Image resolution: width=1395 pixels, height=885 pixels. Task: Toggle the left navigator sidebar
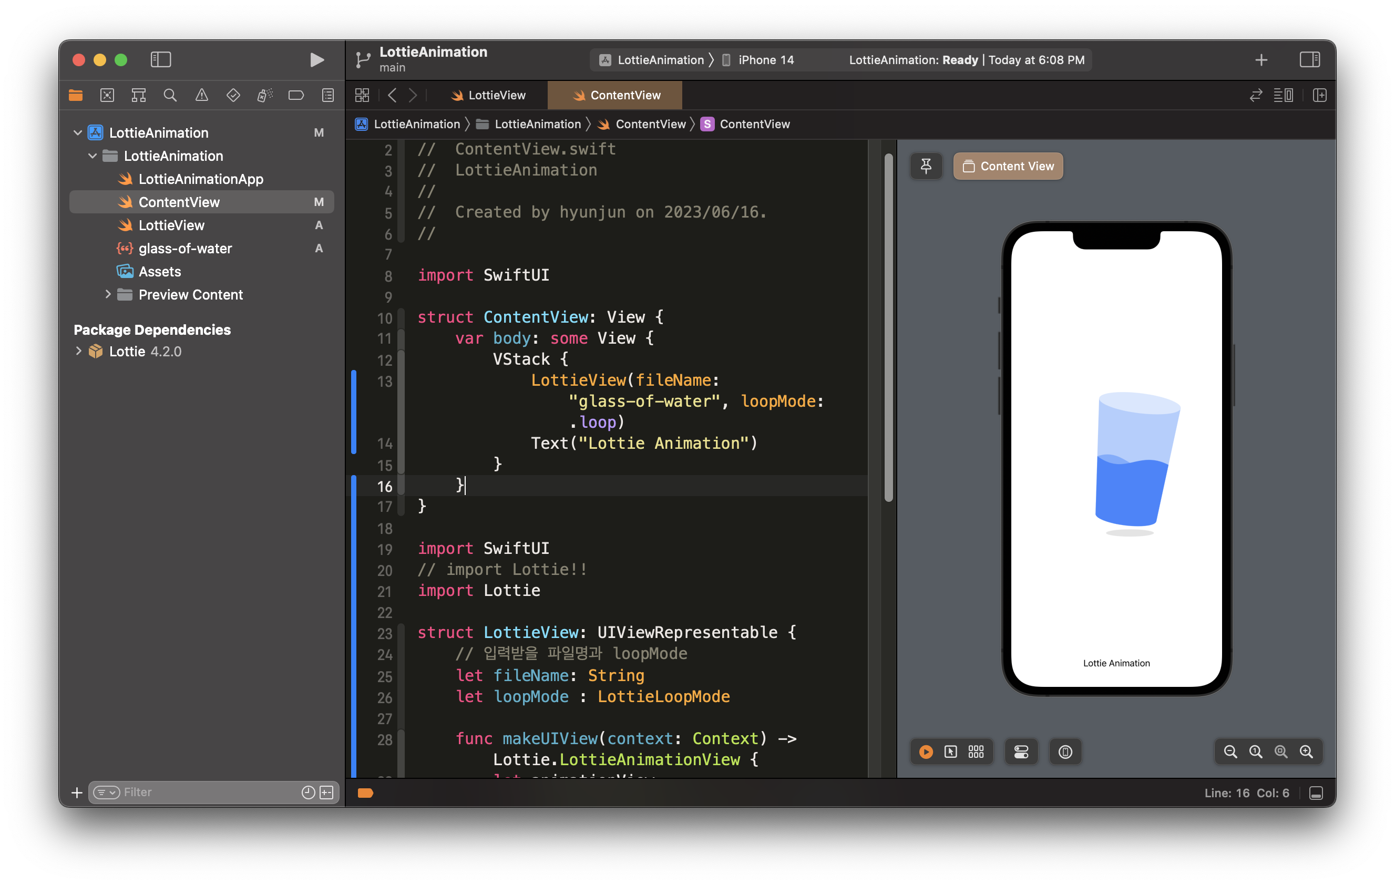[160, 60]
